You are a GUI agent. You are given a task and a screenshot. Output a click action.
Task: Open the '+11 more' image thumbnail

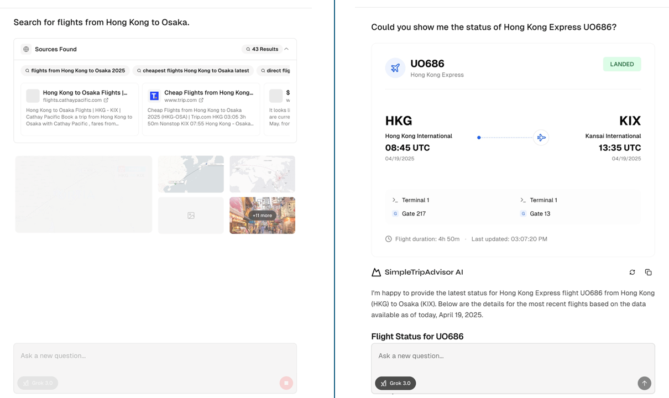(x=262, y=216)
